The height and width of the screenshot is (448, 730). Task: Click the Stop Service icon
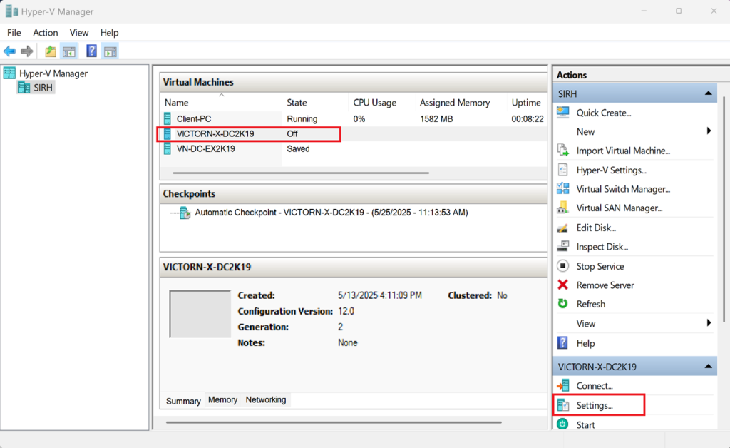click(x=563, y=266)
